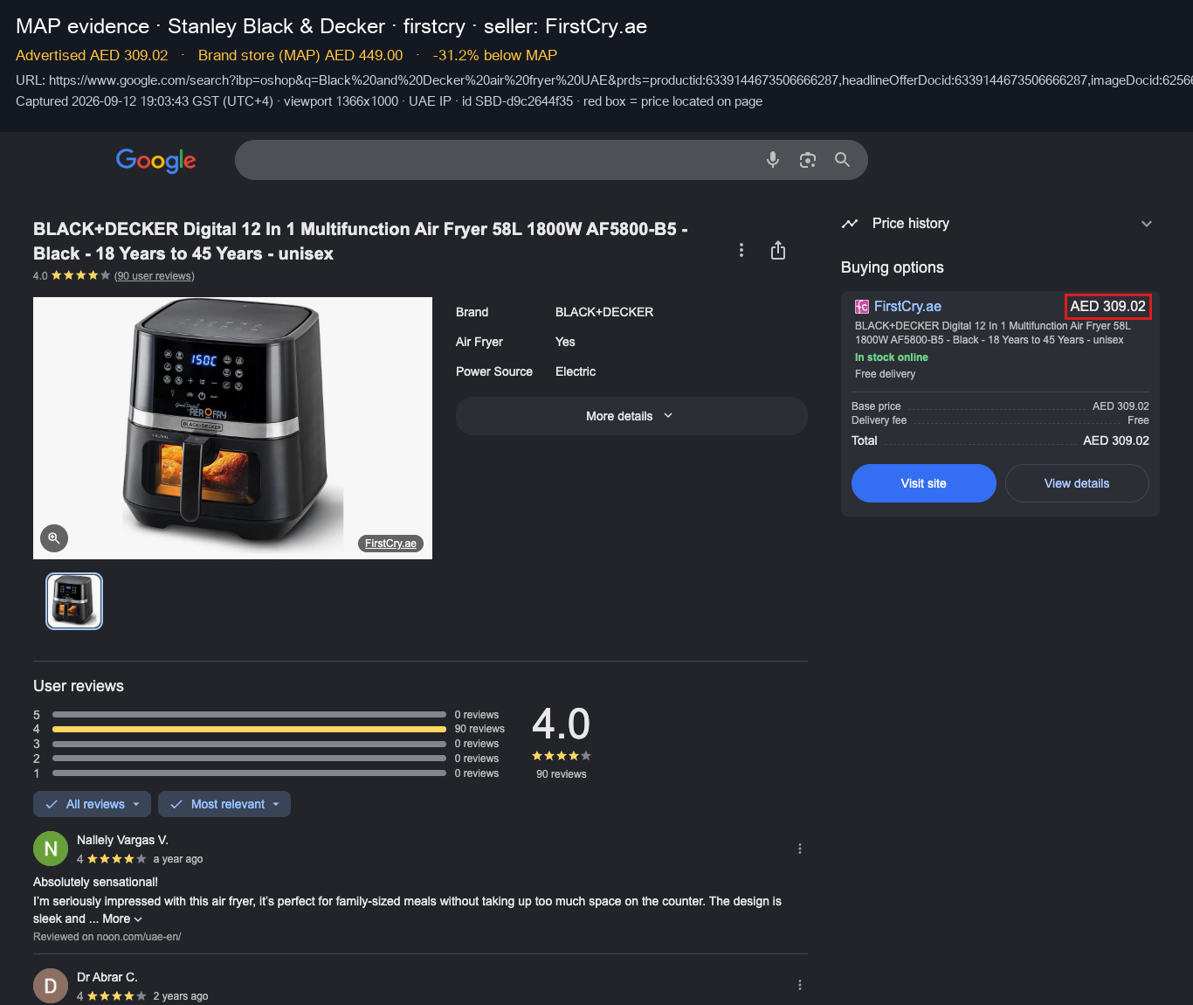The height and width of the screenshot is (1005, 1193).
Task: Open options for Nallely Vargas V. review
Action: 800,849
